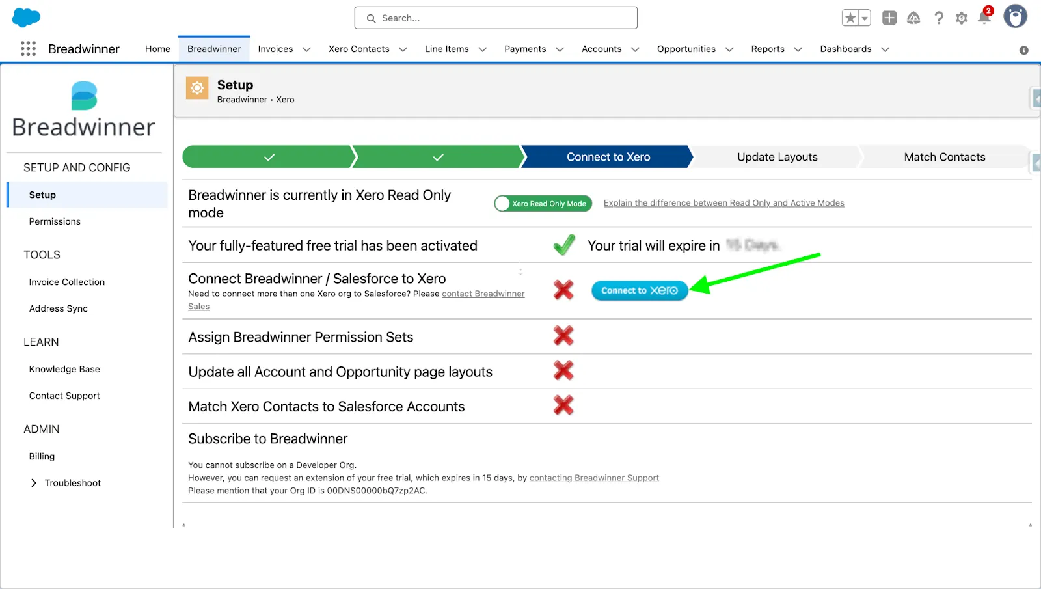Expand the Troubleshoot section chevron
The image size is (1041, 589).
click(34, 483)
